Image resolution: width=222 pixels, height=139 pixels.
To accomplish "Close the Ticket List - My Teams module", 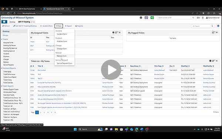I will (217, 61).
